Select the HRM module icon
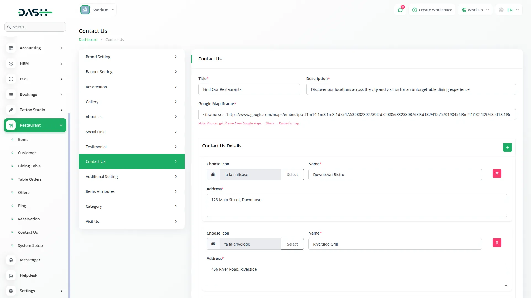This screenshot has width=531, height=298. (11, 63)
